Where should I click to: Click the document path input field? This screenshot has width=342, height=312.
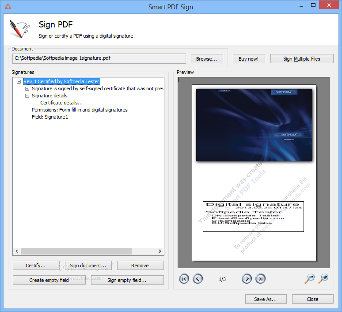click(99, 58)
